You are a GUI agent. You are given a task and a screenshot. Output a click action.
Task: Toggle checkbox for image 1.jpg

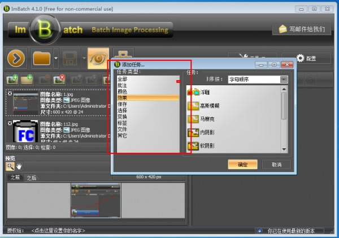coord(9,94)
